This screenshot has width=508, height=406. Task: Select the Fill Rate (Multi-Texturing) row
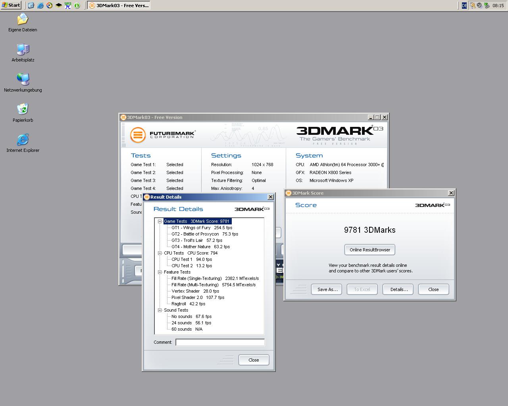click(214, 285)
